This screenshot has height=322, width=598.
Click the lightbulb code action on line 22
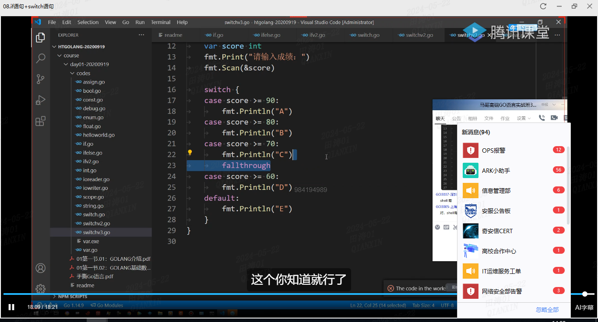190,153
